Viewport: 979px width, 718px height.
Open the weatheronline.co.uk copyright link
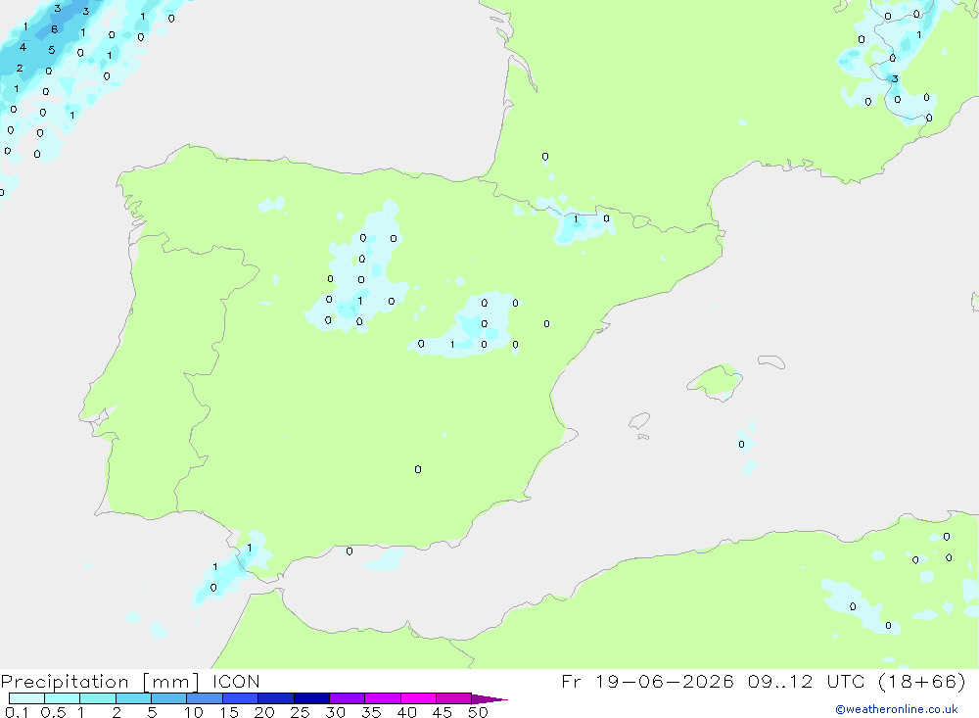tap(897, 709)
